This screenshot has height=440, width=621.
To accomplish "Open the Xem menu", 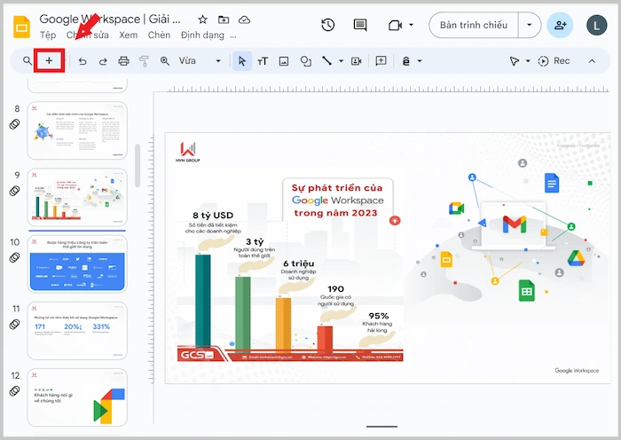I will [x=129, y=35].
